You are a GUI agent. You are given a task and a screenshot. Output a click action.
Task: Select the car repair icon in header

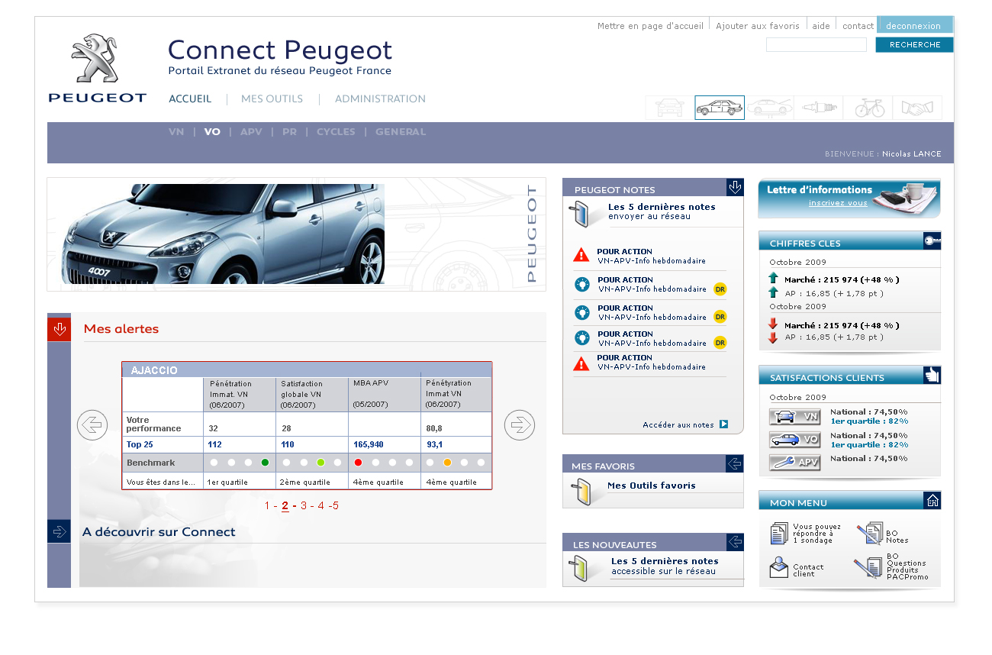(769, 108)
